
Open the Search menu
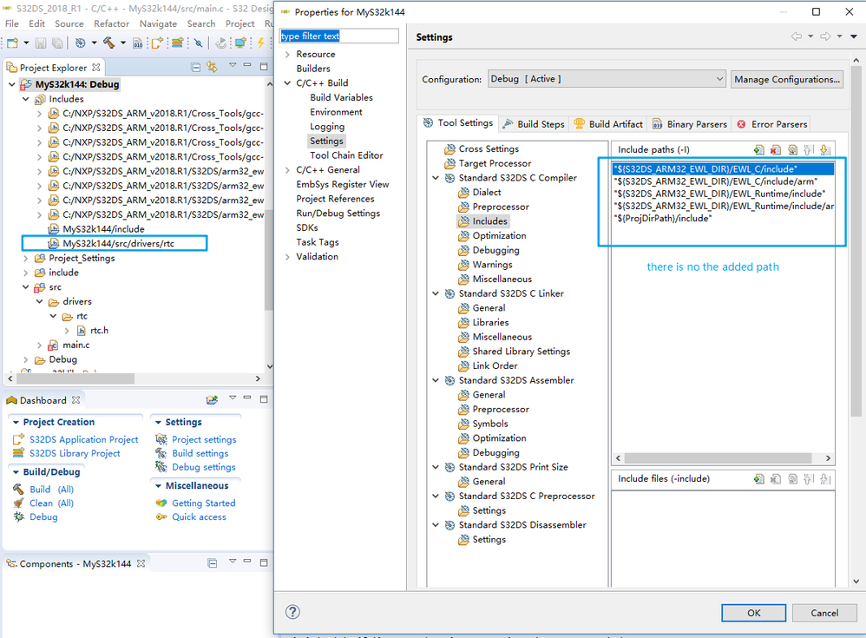tap(201, 23)
